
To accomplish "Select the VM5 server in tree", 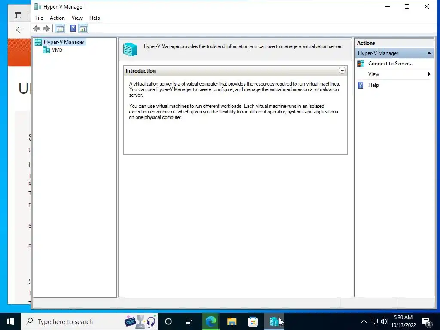I will (57, 50).
